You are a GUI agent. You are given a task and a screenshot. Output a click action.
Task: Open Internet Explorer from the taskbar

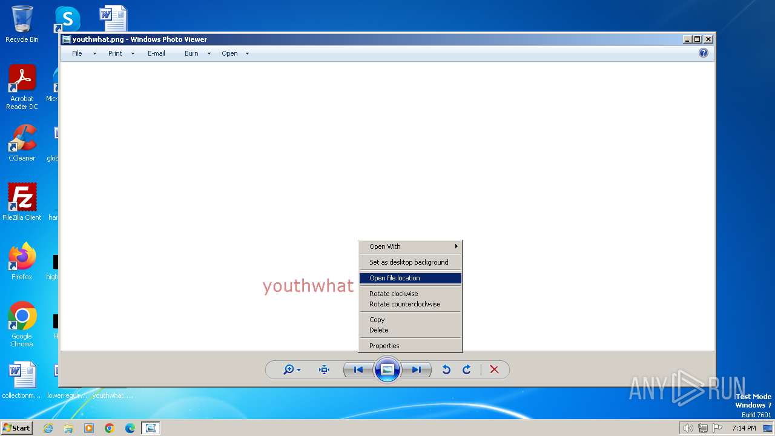(48, 428)
